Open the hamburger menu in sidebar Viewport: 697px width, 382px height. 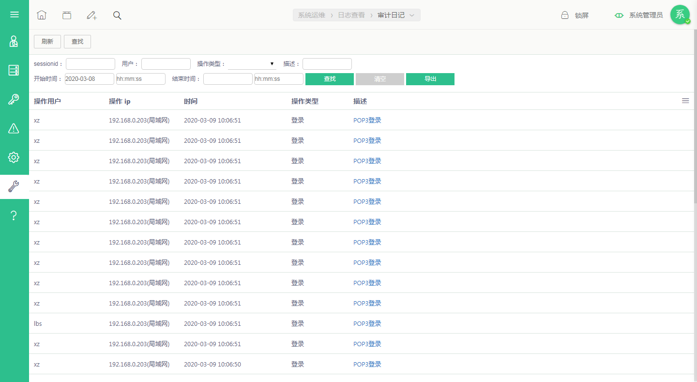click(15, 15)
